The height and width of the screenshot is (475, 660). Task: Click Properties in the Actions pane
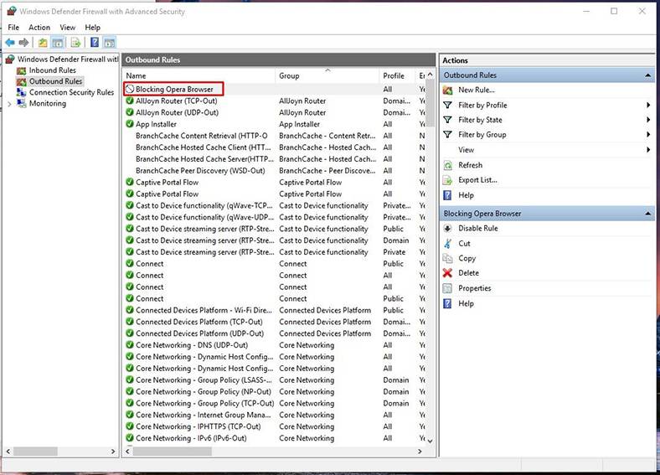(474, 288)
